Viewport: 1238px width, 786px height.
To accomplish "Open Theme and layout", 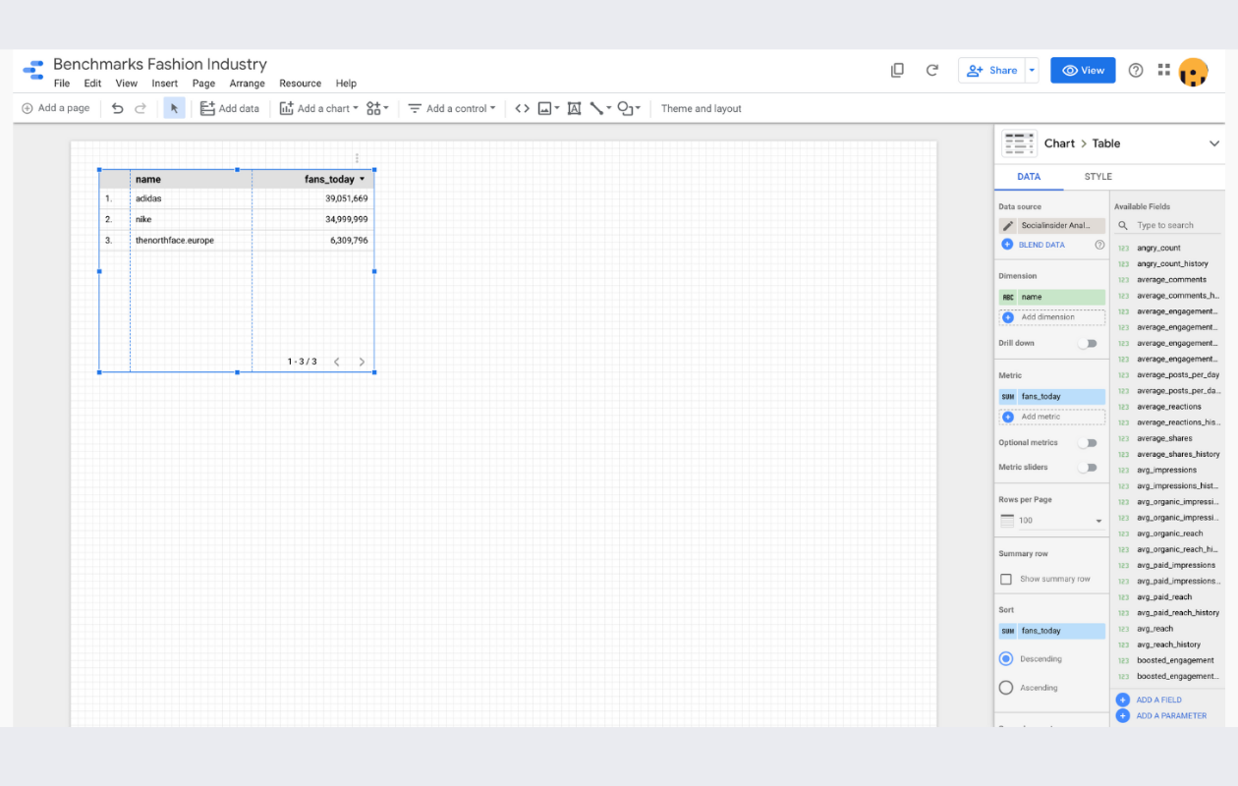I will 701,108.
